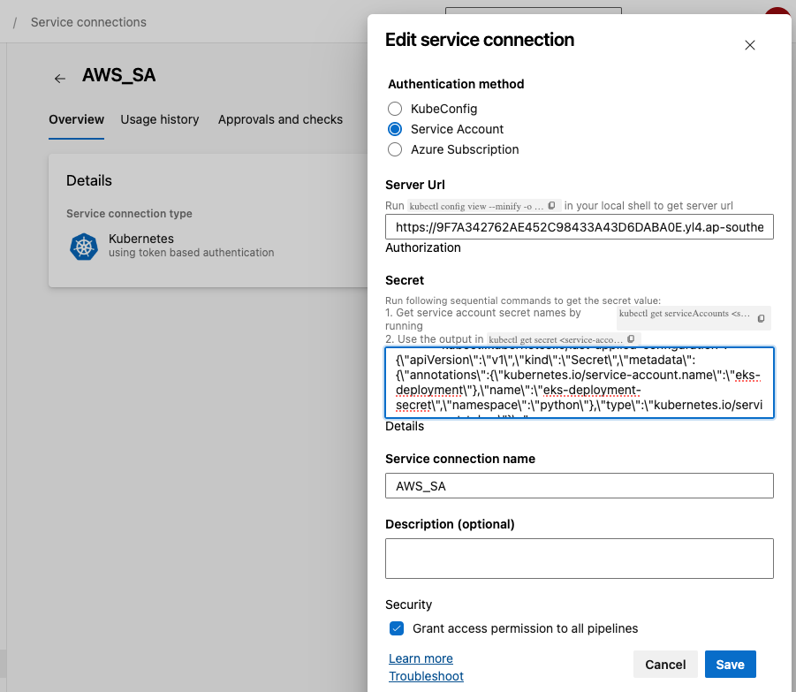The image size is (796, 692).
Task: Click the Kubernetes connection type label
Action: tap(141, 239)
